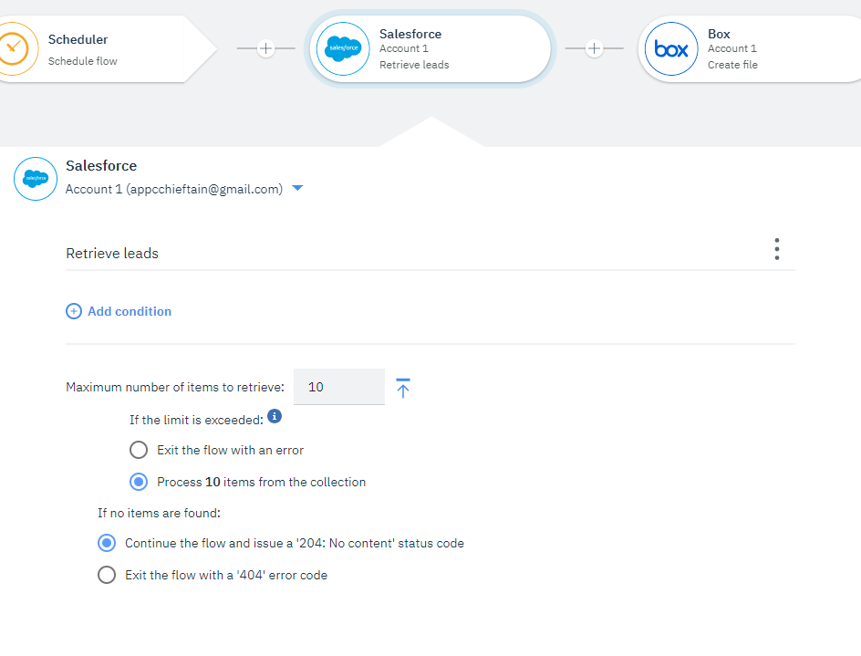
Task: Select Exit the flow with an error
Action: [139, 450]
